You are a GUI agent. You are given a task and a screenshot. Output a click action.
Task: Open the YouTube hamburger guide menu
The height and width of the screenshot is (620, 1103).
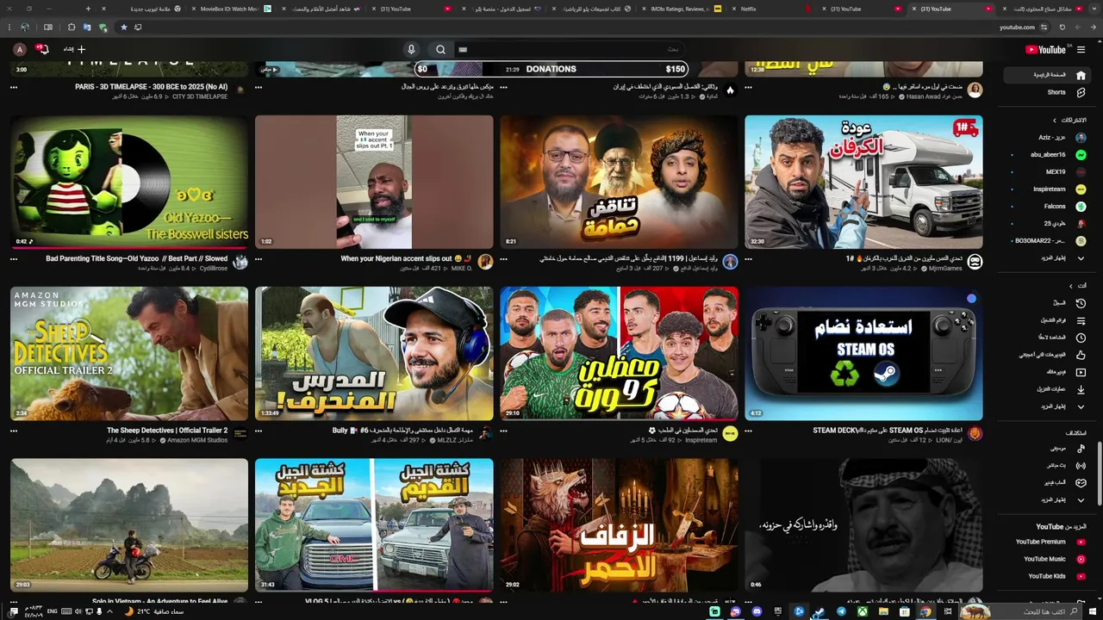pos(1081,50)
